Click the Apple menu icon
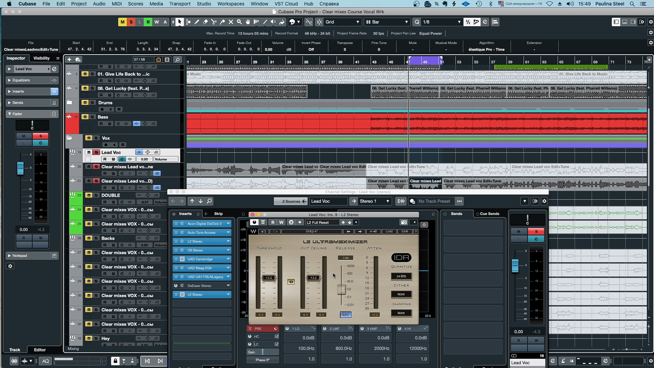This screenshot has width=654, height=368. pos(9,4)
